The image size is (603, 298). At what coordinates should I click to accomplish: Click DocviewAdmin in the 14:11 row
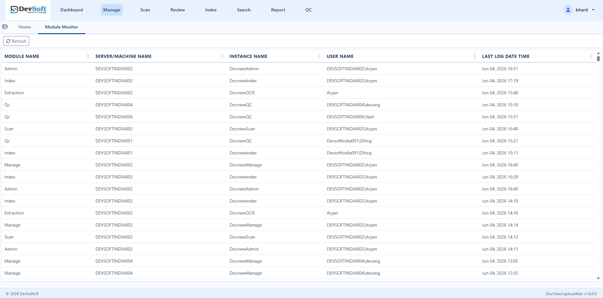tap(244, 249)
